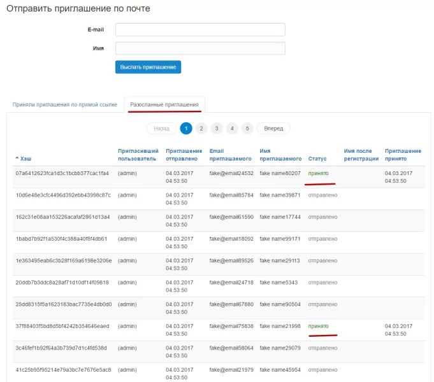Jump to page 4 of the list
This screenshot has height=382, width=434.
click(232, 129)
